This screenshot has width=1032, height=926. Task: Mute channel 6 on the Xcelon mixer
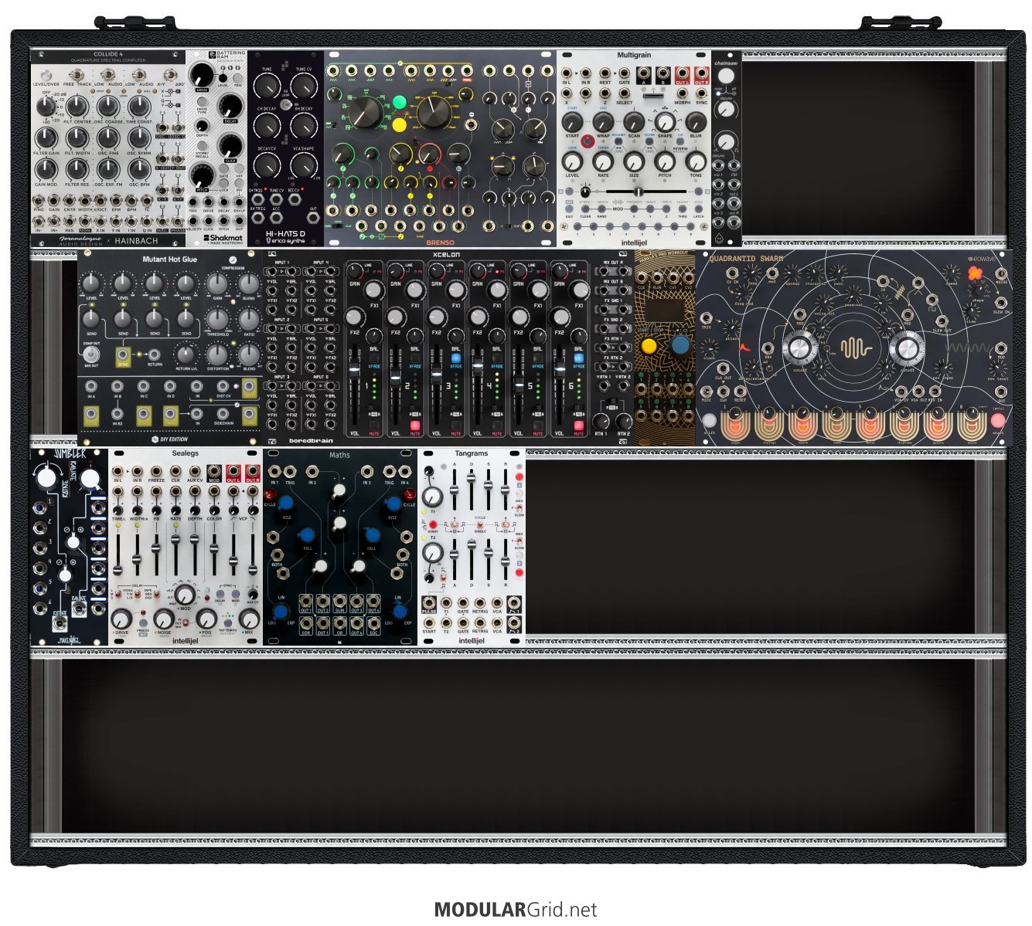578,426
